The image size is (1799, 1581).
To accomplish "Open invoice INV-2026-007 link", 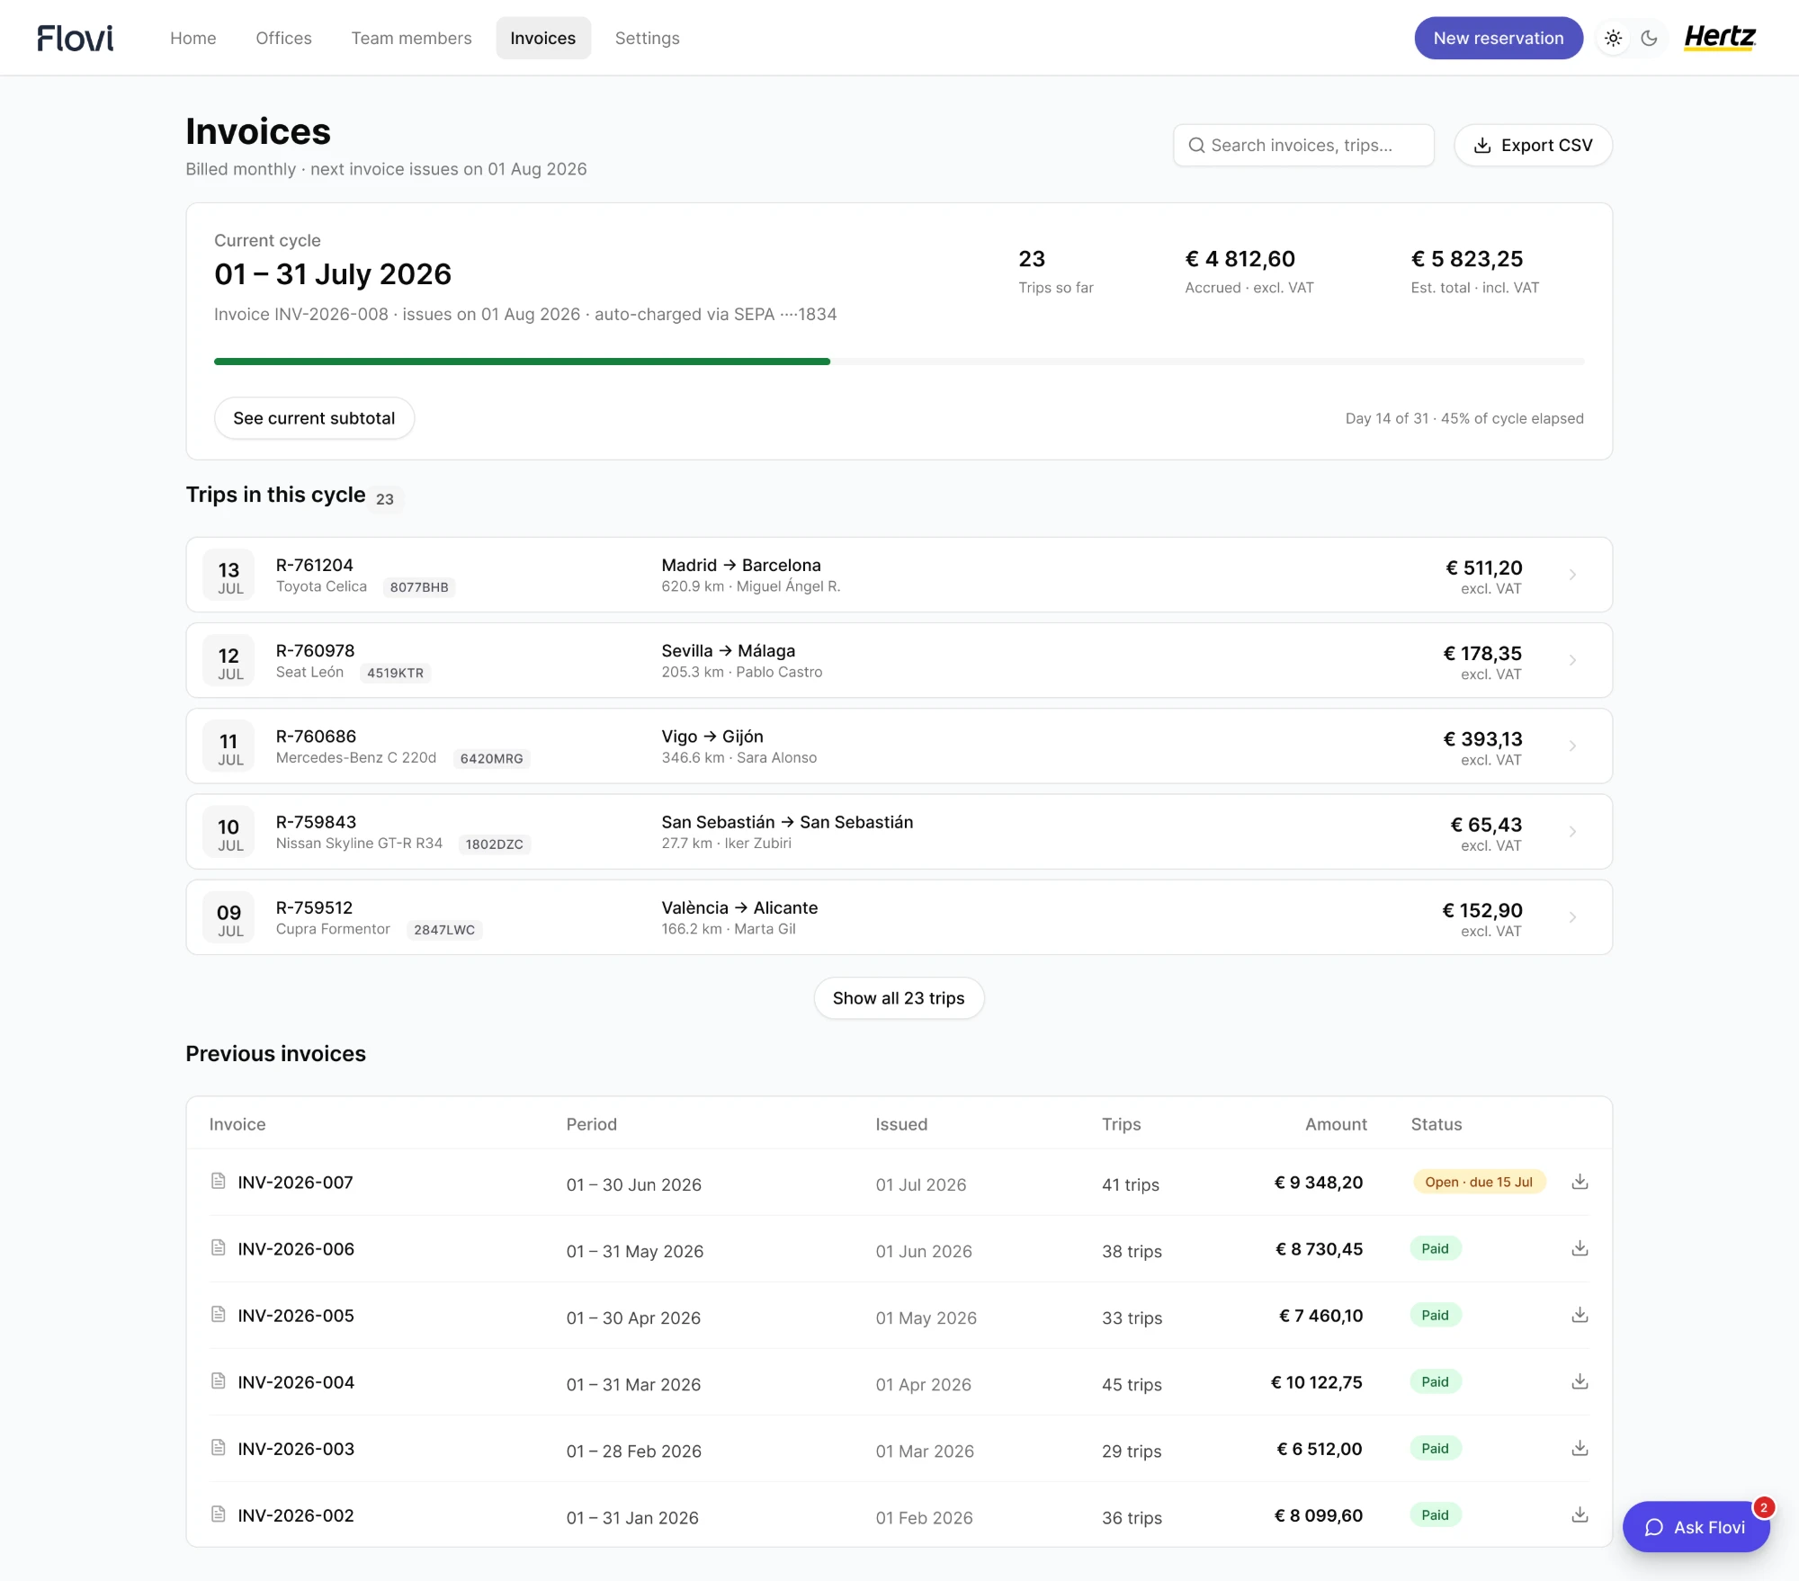I will tap(295, 1183).
